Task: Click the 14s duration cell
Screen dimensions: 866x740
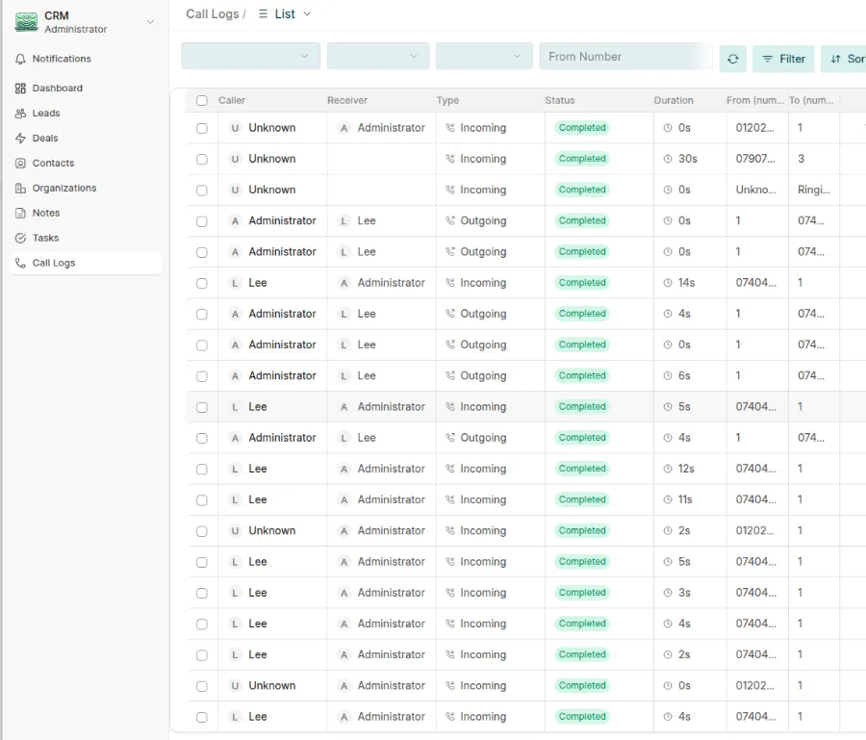Action: [686, 283]
